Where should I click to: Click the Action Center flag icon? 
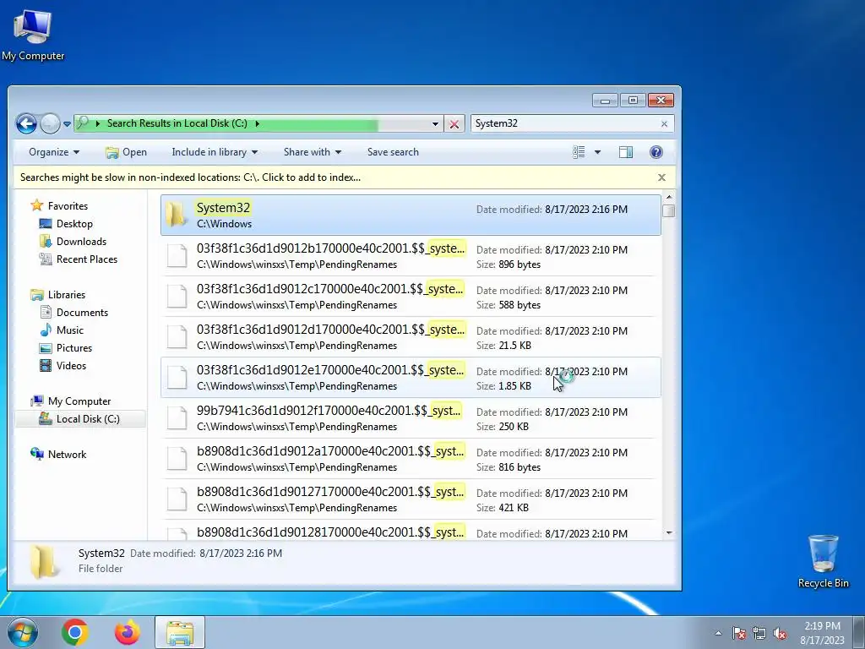(739, 634)
